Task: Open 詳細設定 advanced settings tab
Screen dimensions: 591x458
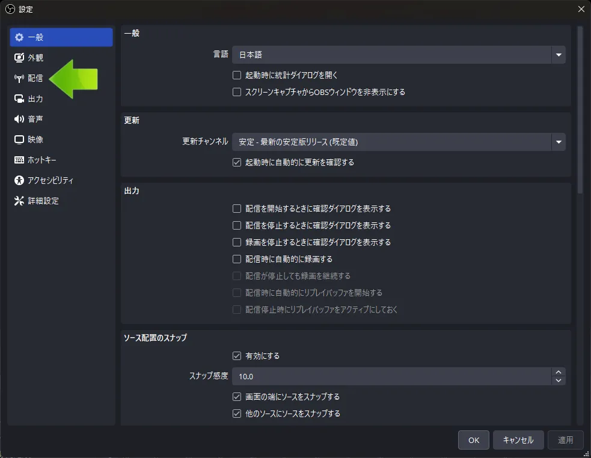Action: click(x=43, y=201)
